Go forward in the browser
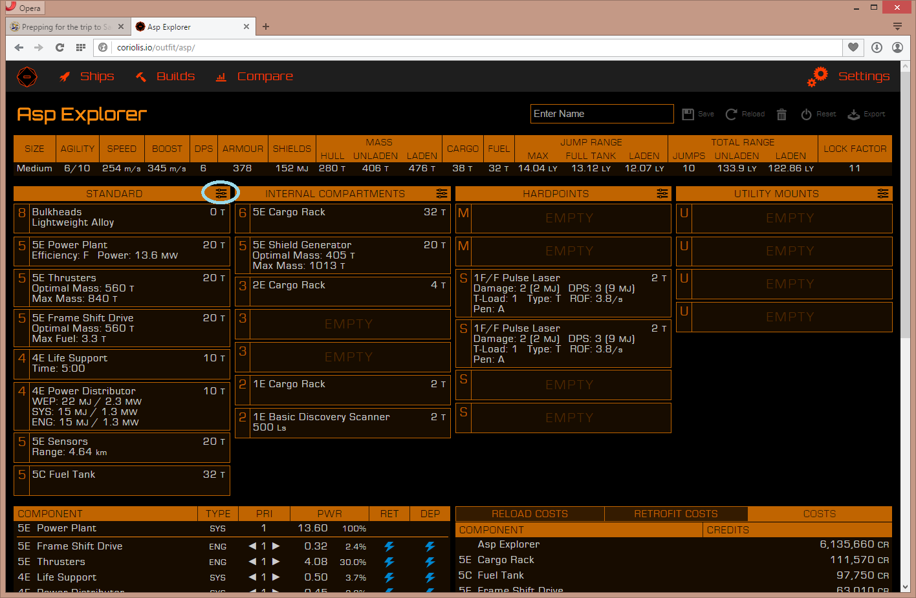Viewport: 916px width, 598px height. pos(39,47)
